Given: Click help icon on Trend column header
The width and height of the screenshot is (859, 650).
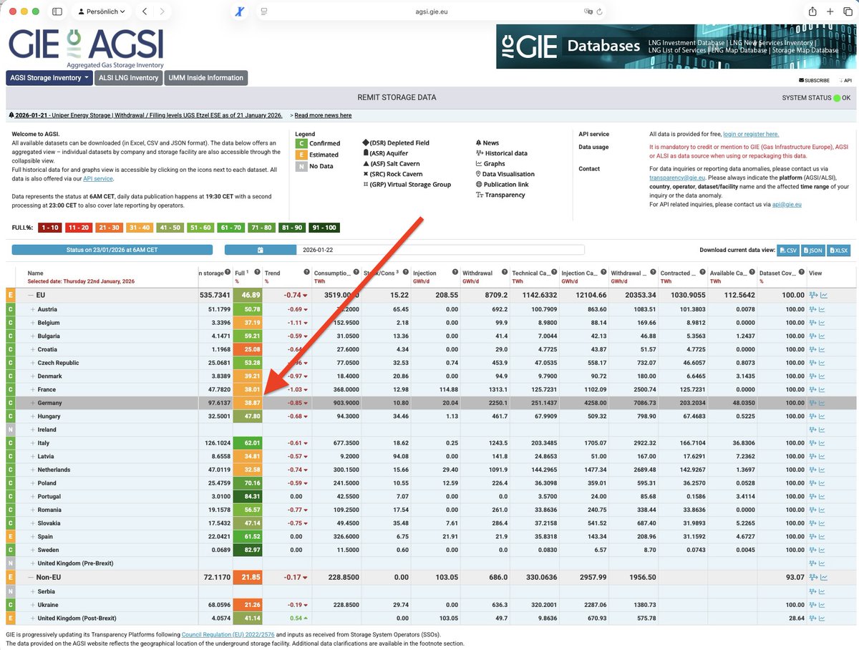Looking at the screenshot, I should [x=306, y=273].
